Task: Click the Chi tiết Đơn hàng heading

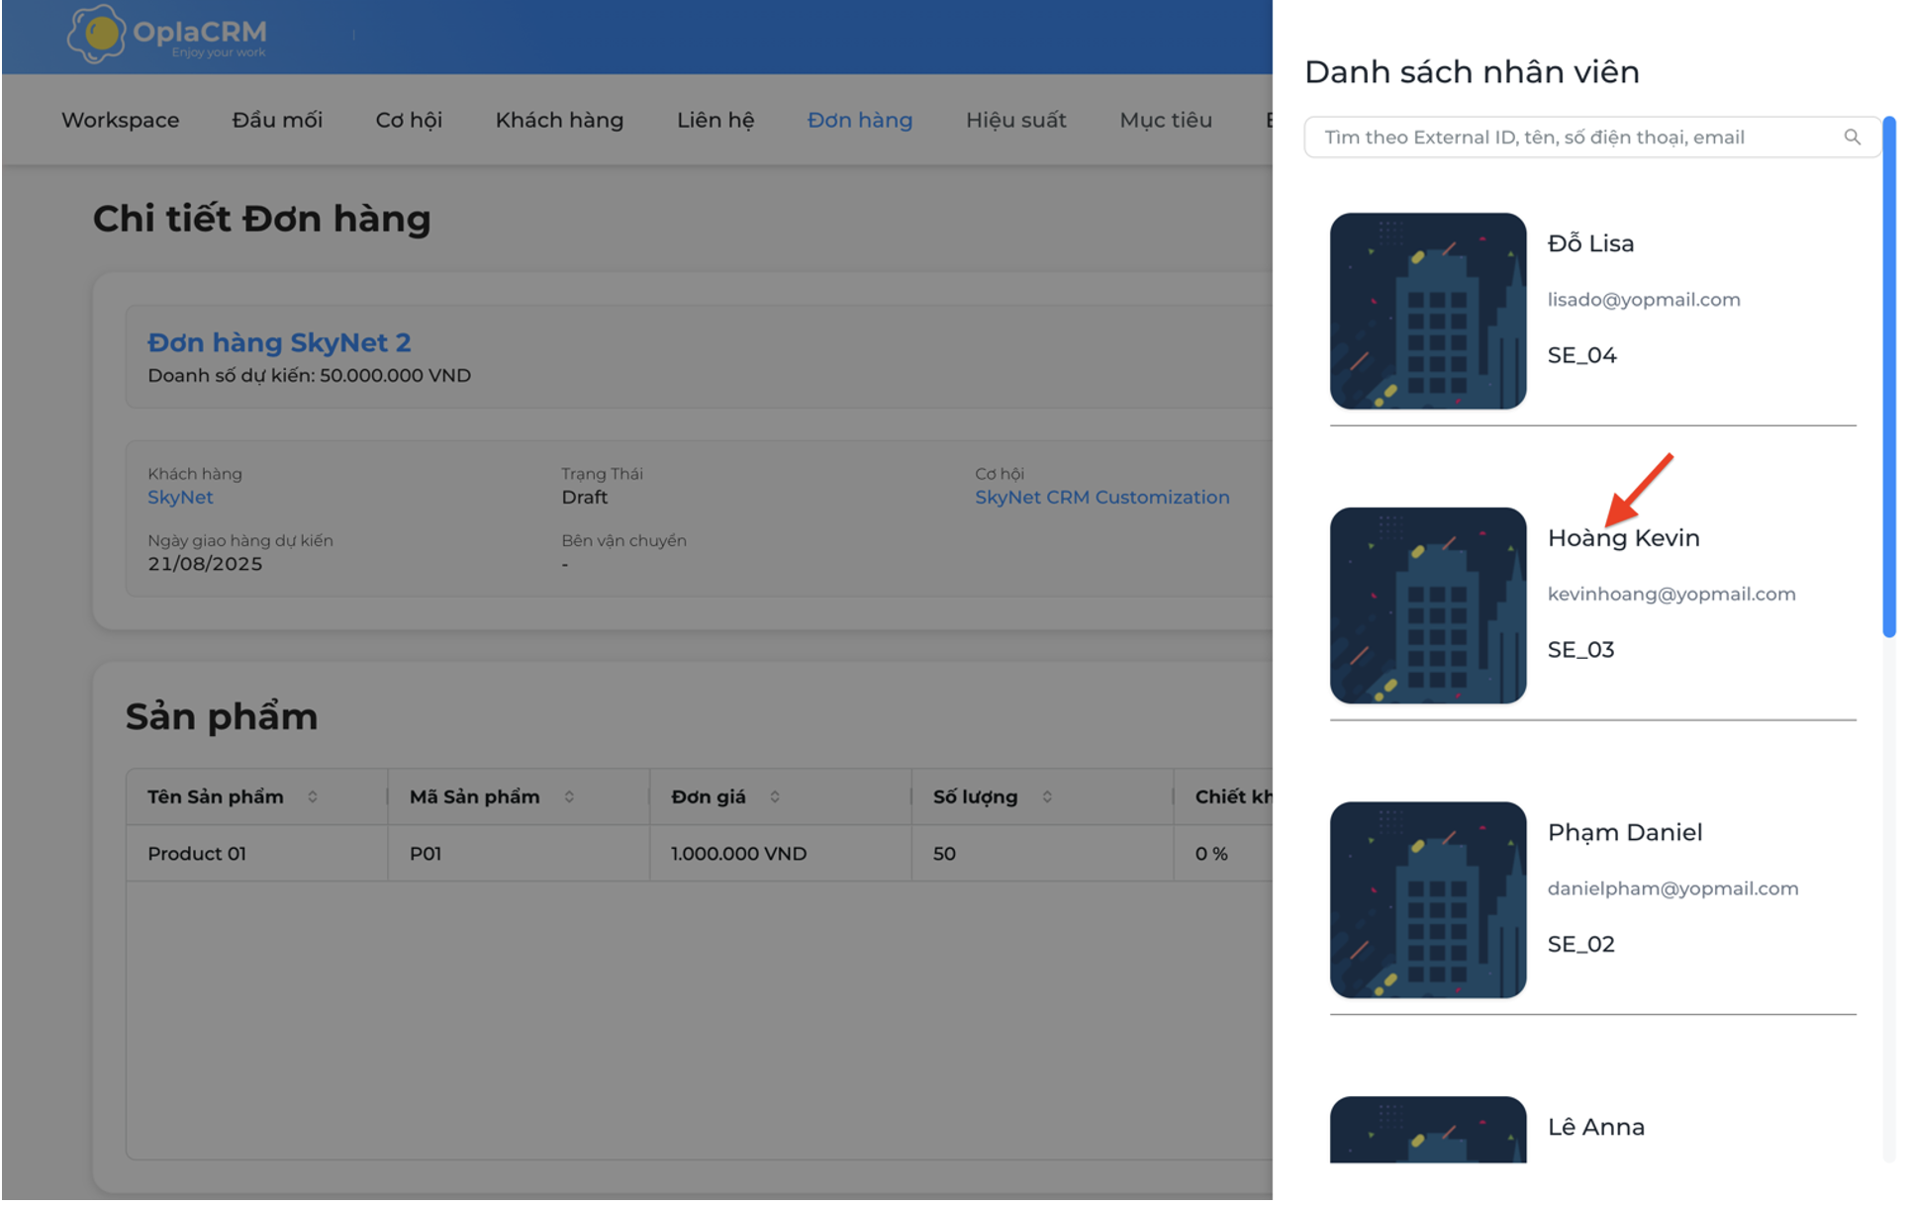Action: (263, 220)
